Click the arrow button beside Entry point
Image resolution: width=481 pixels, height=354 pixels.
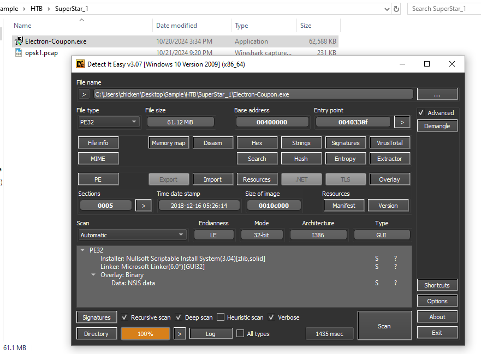click(402, 122)
